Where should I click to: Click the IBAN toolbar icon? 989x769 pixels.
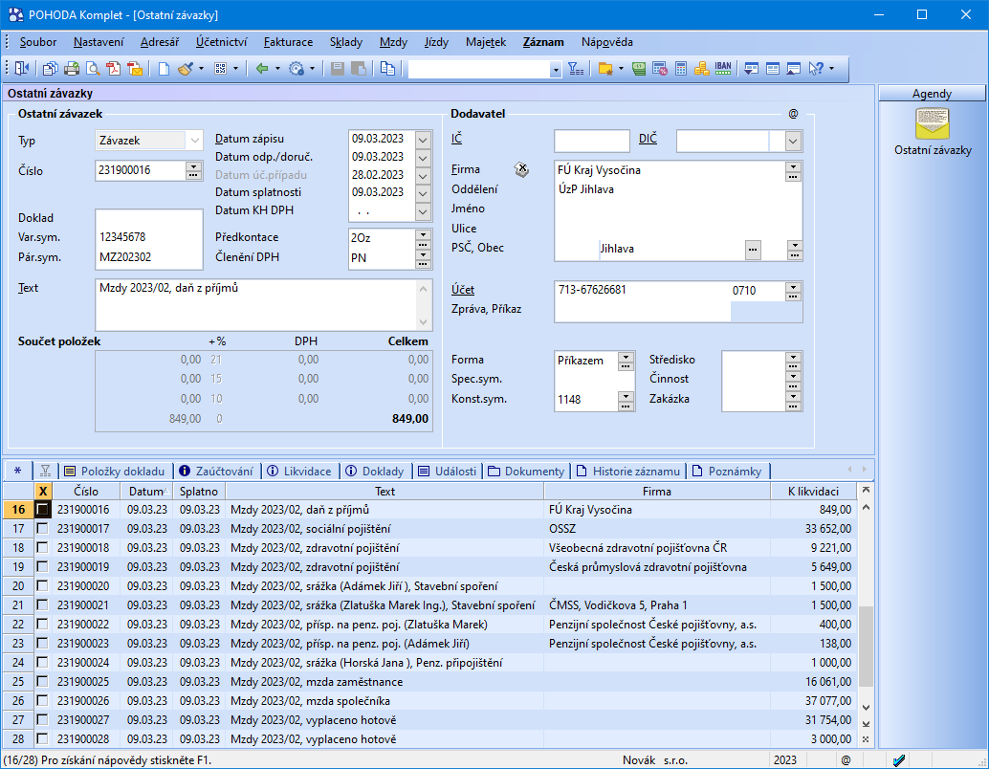tap(723, 69)
